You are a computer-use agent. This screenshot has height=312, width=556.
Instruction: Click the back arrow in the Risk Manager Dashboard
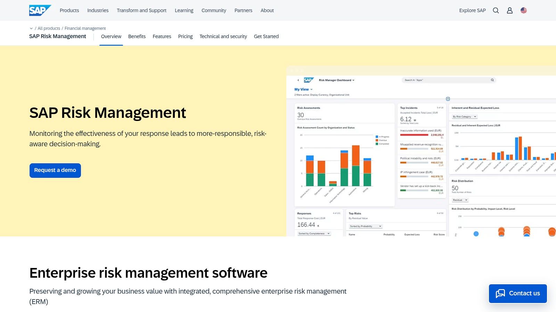coord(298,80)
